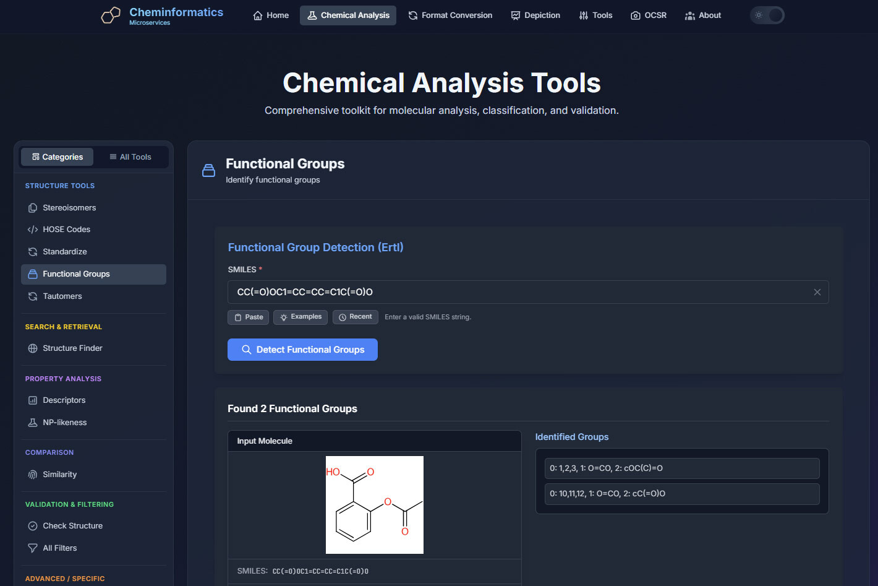Open the Examples dropdown for SMILES
The height and width of the screenshot is (586, 878).
300,317
